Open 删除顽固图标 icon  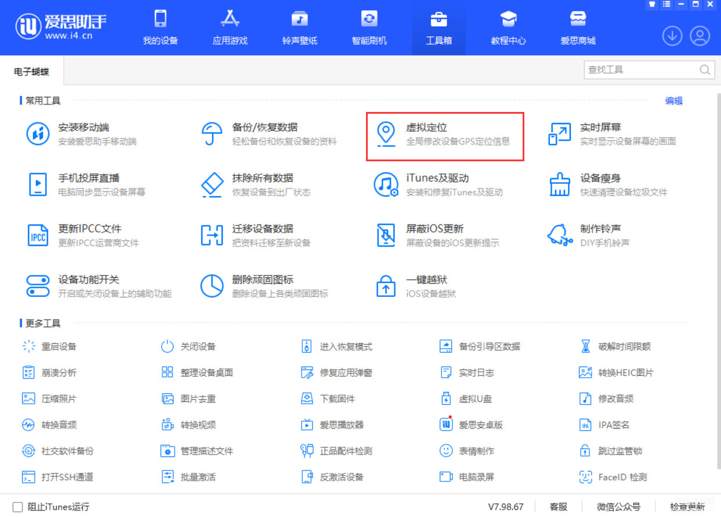(212, 286)
